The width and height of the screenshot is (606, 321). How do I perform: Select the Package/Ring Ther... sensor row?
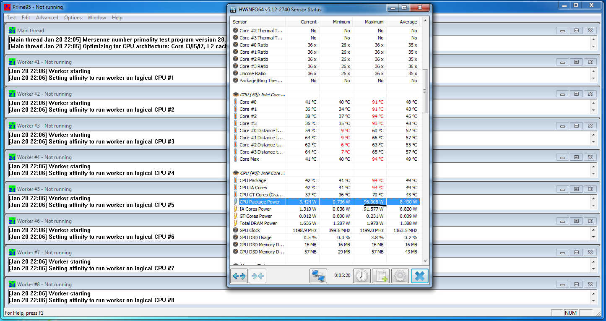[325, 81]
